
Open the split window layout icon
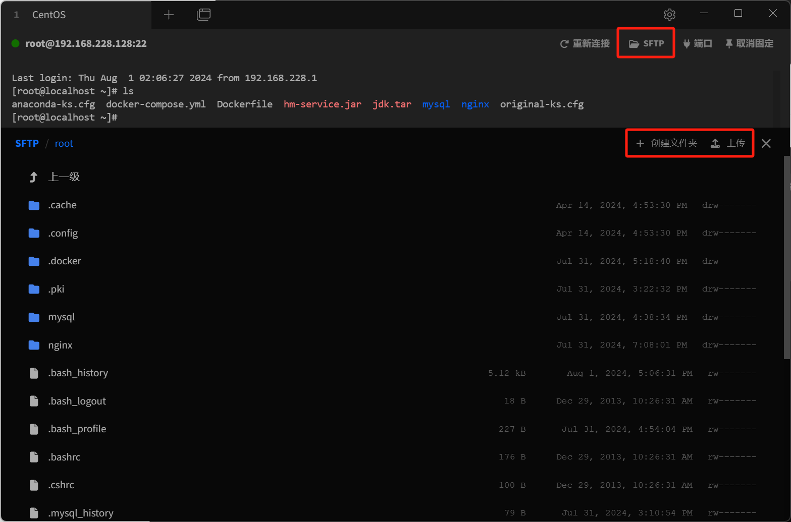(x=203, y=15)
